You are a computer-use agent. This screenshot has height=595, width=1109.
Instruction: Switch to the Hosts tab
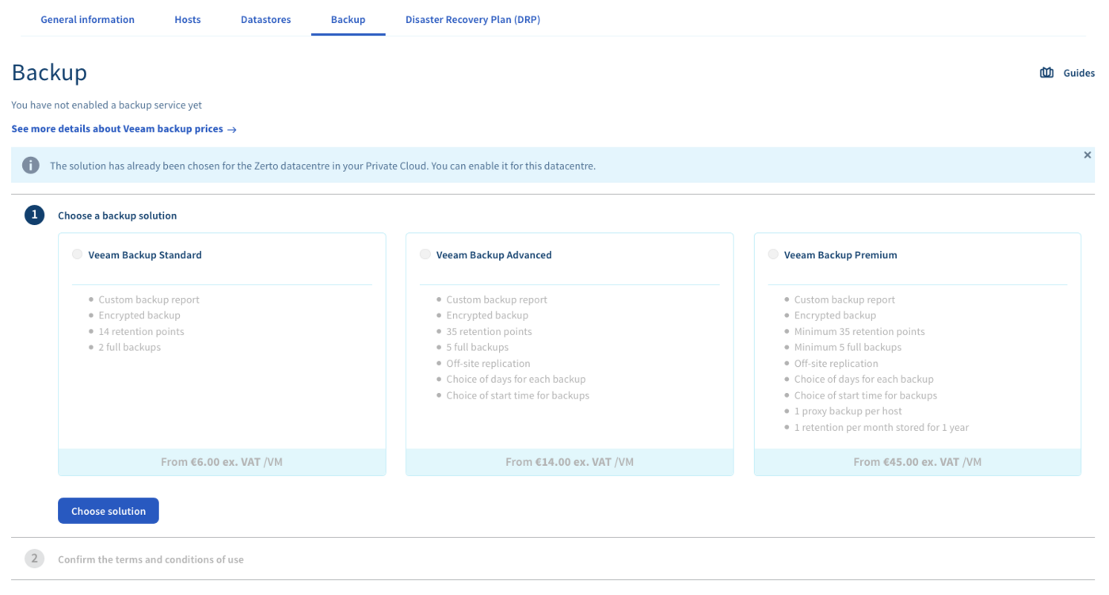pos(188,20)
